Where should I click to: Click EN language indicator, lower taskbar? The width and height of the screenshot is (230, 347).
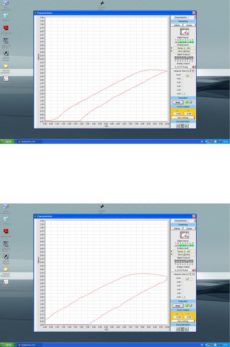202,345
